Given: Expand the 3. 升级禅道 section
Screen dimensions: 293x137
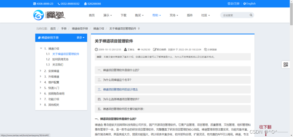Looking at the screenshot, I should point(41,76).
